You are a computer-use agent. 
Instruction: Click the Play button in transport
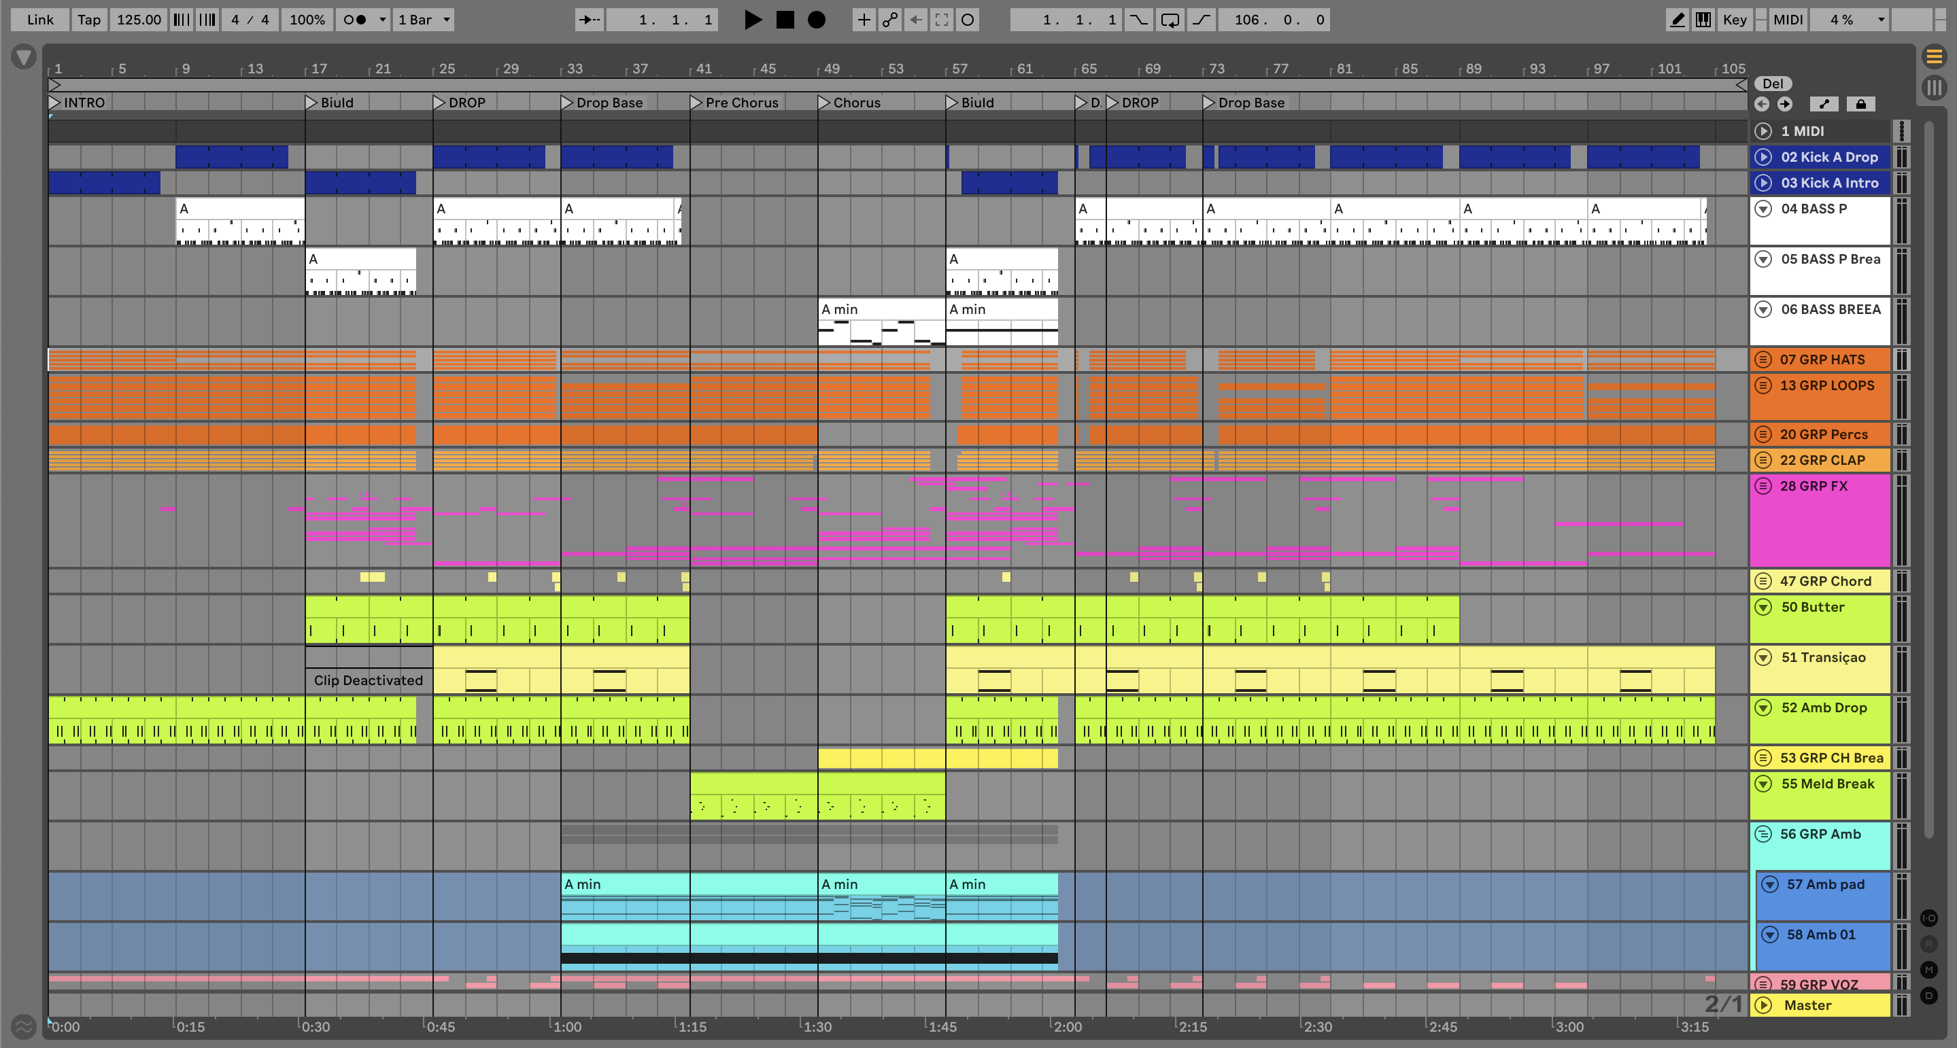(x=752, y=20)
